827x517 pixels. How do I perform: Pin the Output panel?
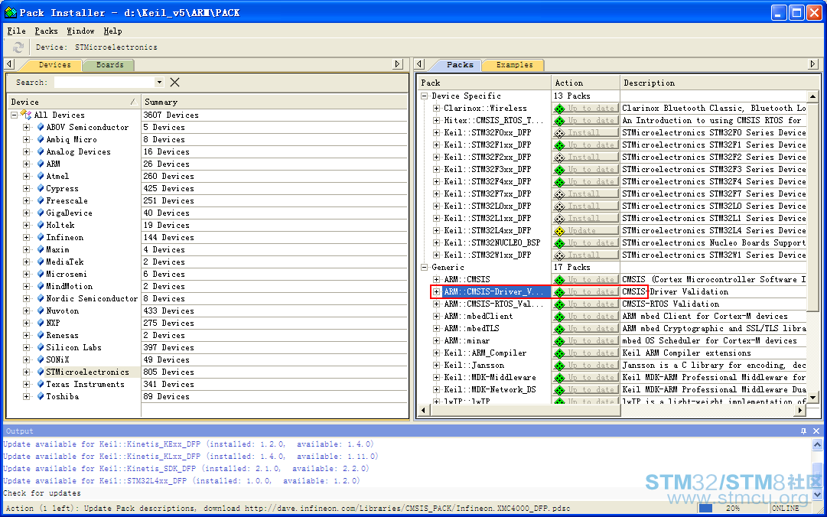pyautogui.click(x=803, y=431)
